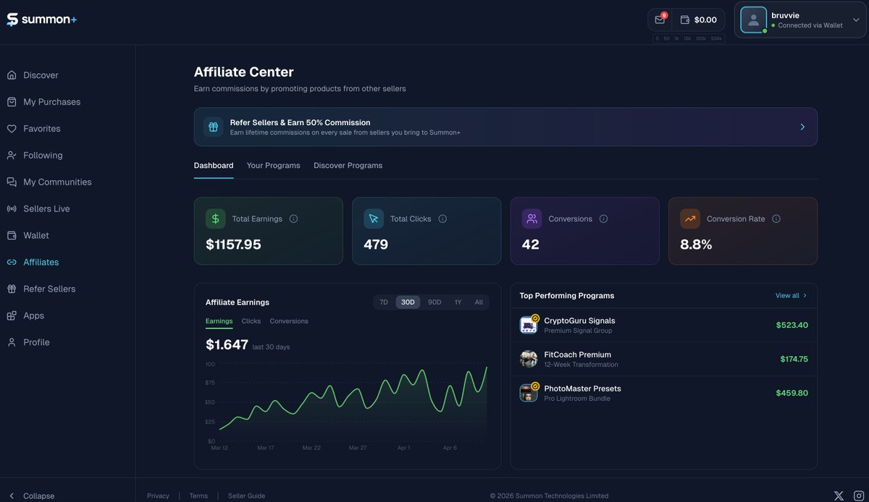
Task: Select the All time range
Action: [479, 302]
